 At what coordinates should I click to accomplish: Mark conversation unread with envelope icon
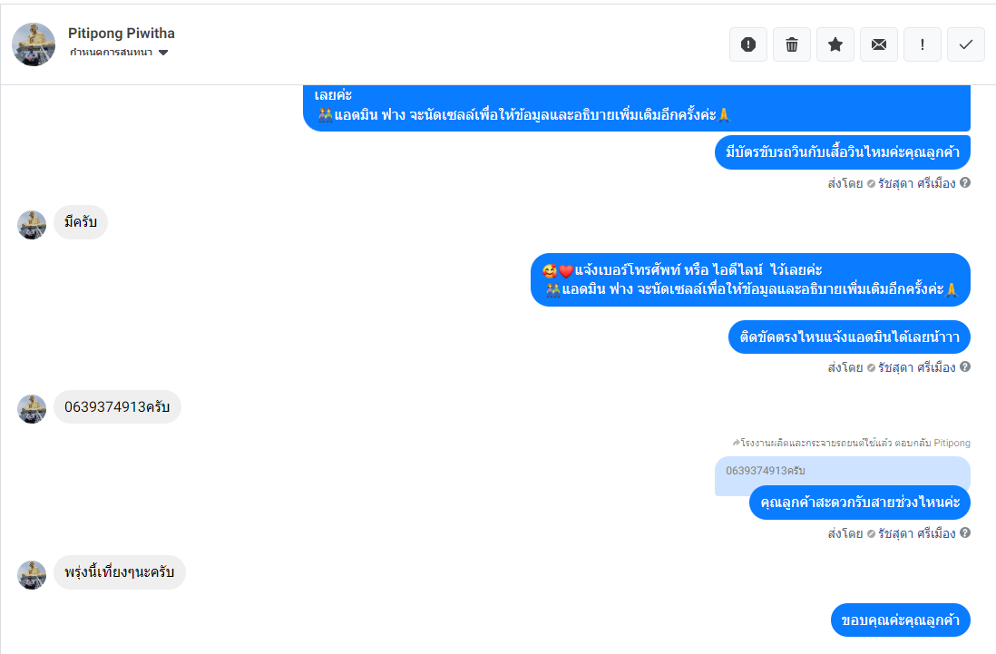tap(878, 44)
